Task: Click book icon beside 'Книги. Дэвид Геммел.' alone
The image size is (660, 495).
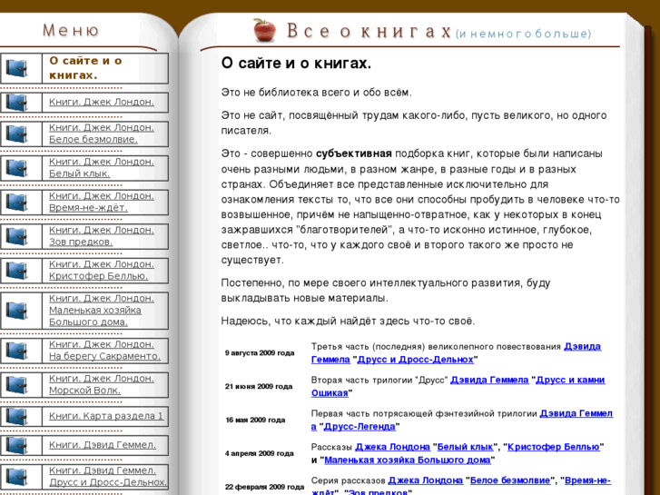Action: point(17,445)
